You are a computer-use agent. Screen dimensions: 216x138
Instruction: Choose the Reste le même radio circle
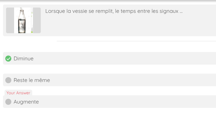pos(8,80)
